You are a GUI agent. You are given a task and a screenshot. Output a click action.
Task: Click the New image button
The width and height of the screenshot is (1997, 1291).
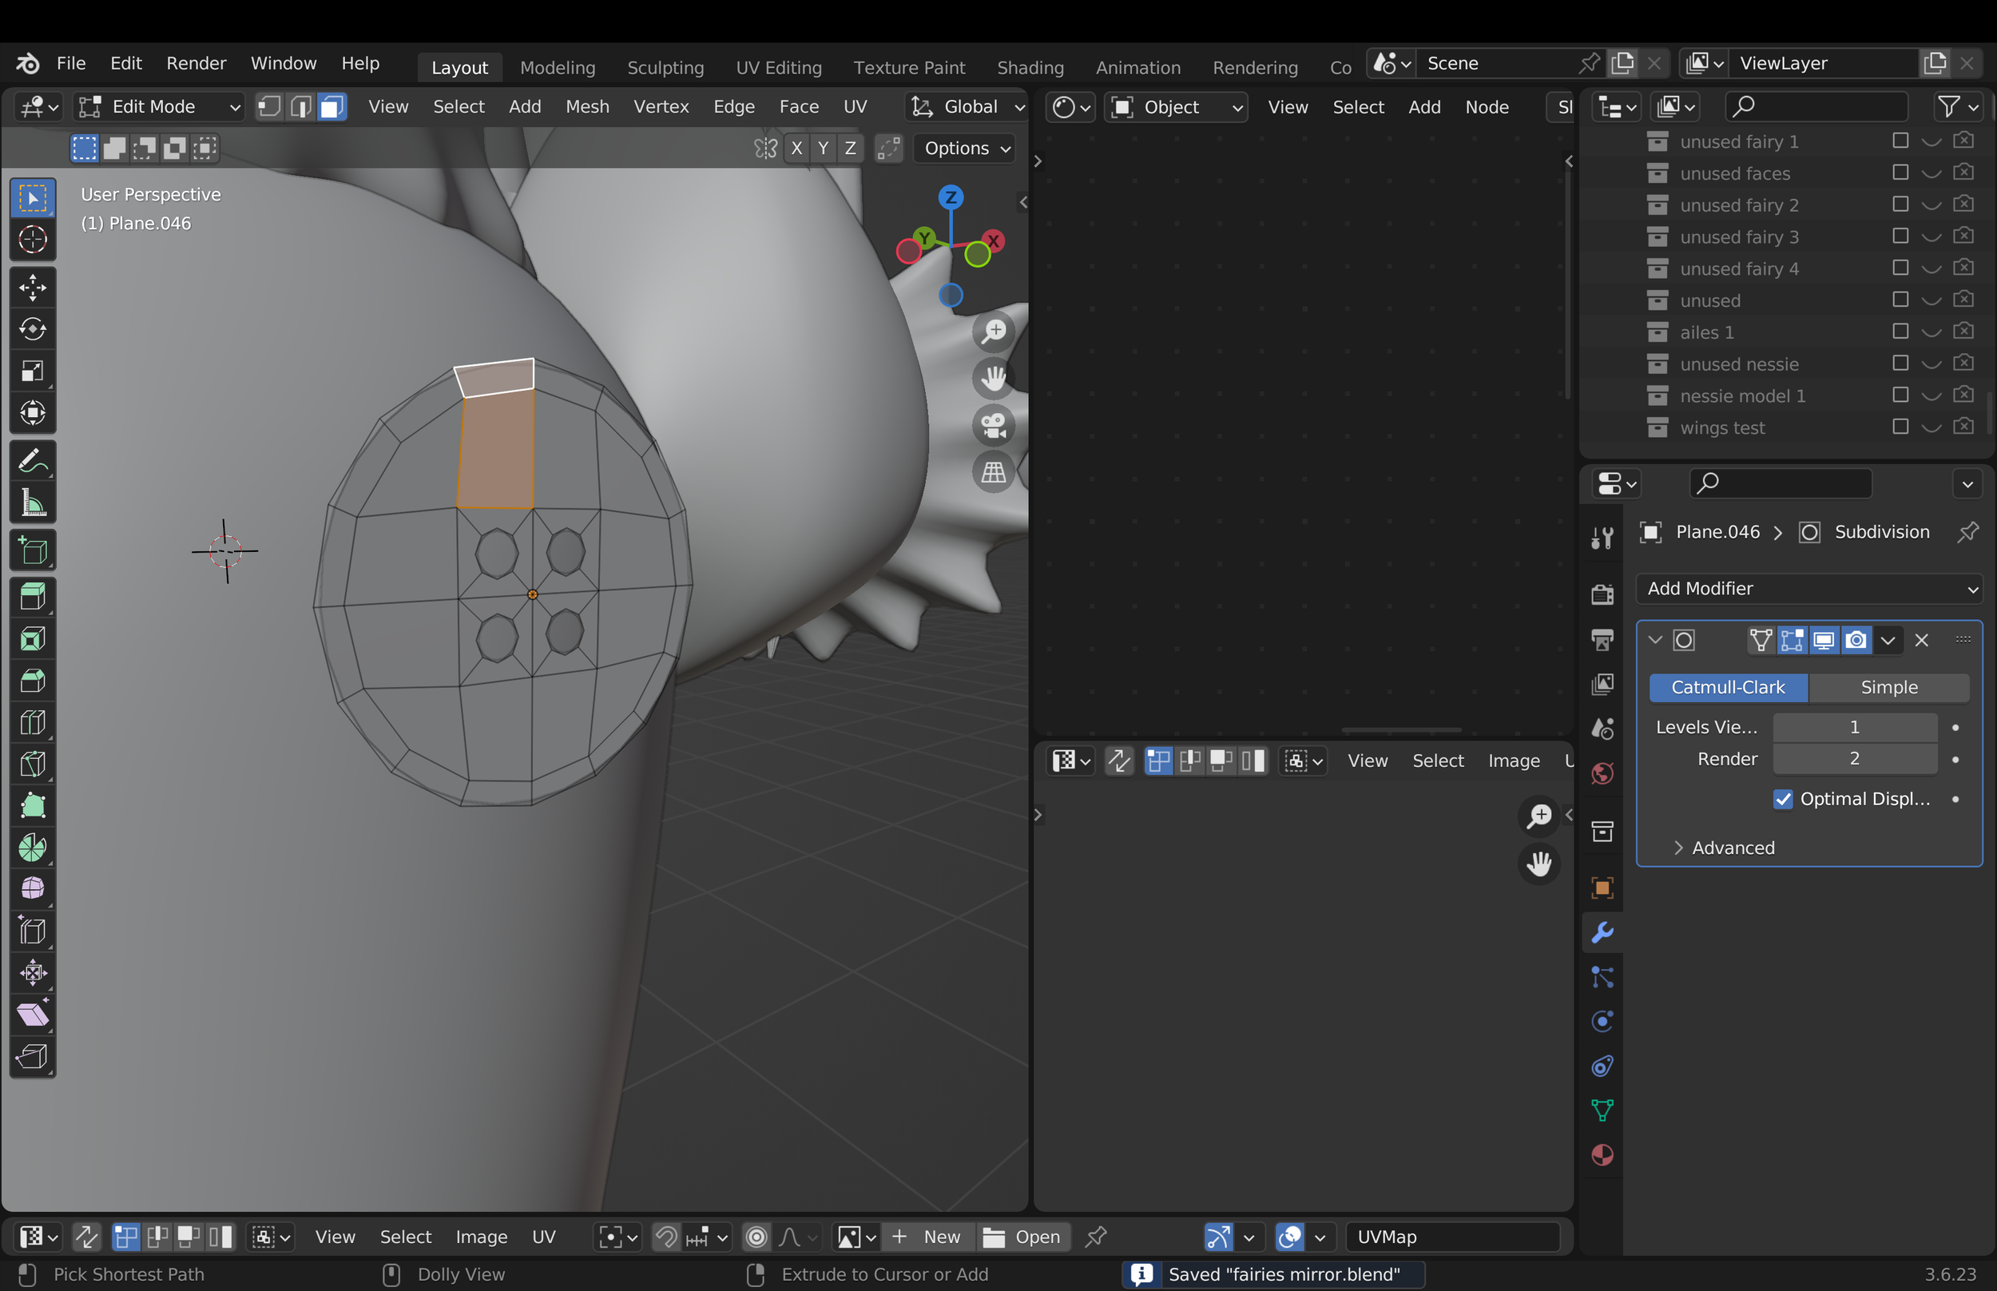pyautogui.click(x=927, y=1237)
